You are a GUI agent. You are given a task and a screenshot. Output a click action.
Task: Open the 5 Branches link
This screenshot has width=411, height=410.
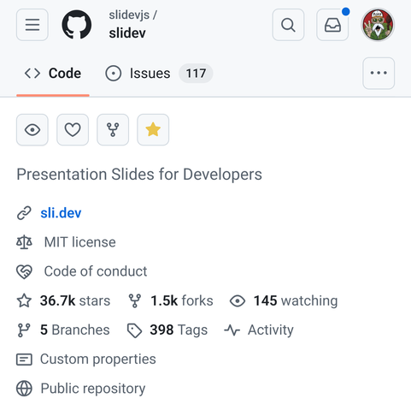[x=75, y=330]
